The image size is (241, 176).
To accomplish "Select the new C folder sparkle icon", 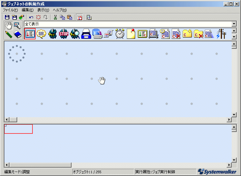I will point(187,34).
